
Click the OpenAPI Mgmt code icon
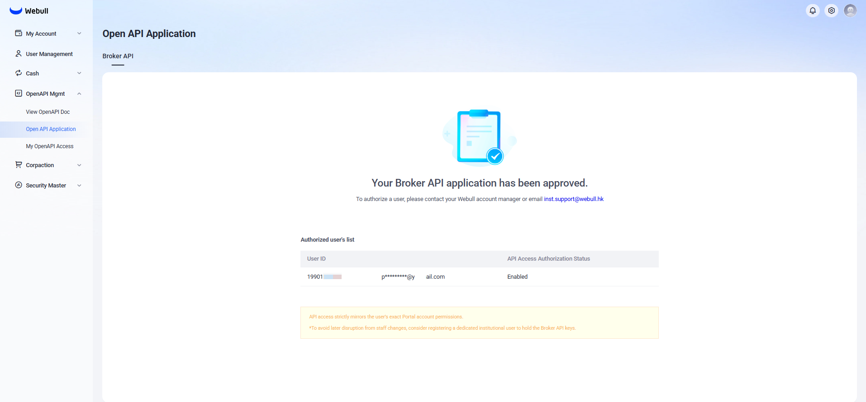click(19, 93)
